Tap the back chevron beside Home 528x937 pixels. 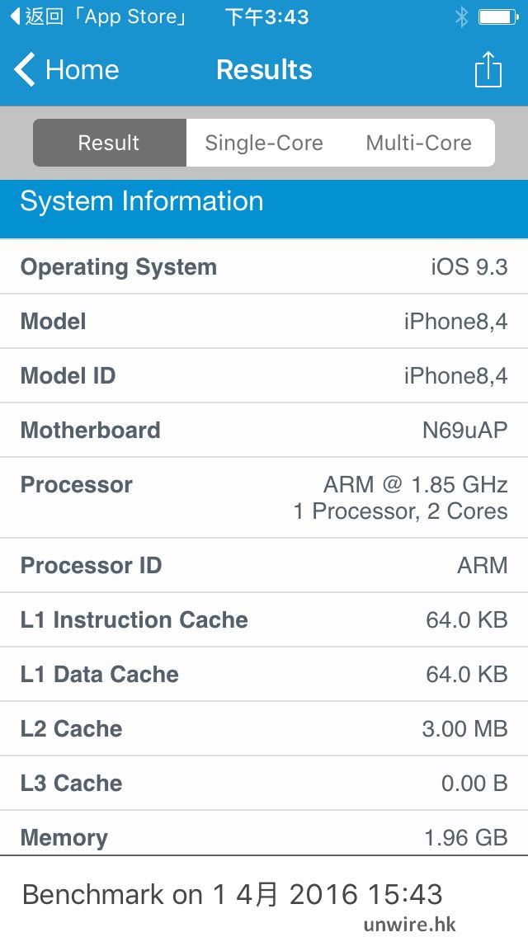click(25, 70)
